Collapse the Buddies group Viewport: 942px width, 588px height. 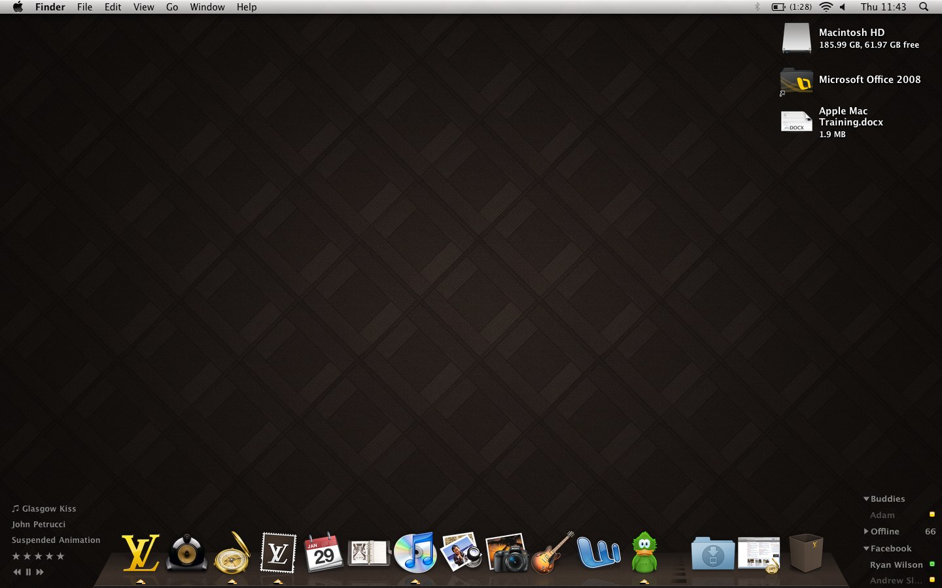click(x=866, y=498)
